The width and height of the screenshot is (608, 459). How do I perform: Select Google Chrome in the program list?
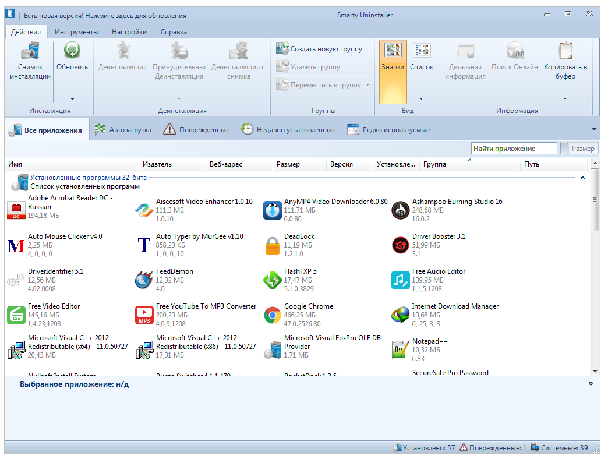coord(309,306)
